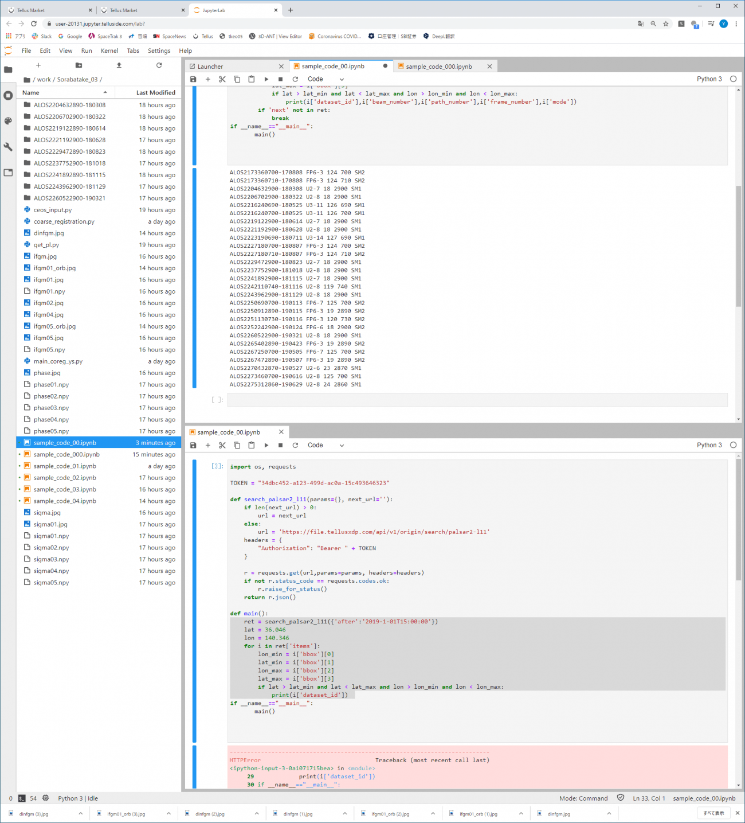
Task: Refresh the file list
Action: coord(159,65)
